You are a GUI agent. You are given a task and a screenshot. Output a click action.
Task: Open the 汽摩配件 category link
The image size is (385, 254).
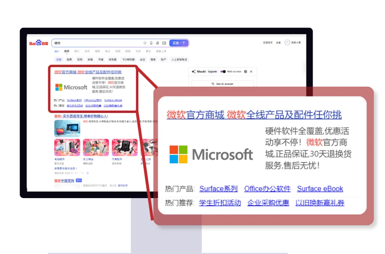(117, 159)
